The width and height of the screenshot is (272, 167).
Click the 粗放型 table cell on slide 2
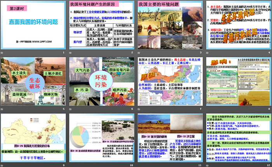pos(78,32)
